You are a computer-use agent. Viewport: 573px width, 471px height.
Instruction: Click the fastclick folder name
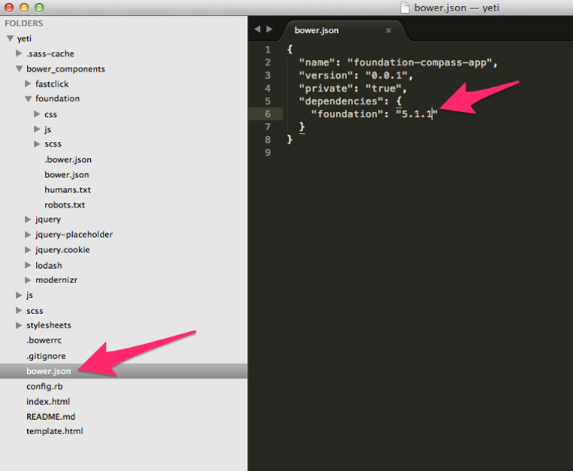[52, 83]
